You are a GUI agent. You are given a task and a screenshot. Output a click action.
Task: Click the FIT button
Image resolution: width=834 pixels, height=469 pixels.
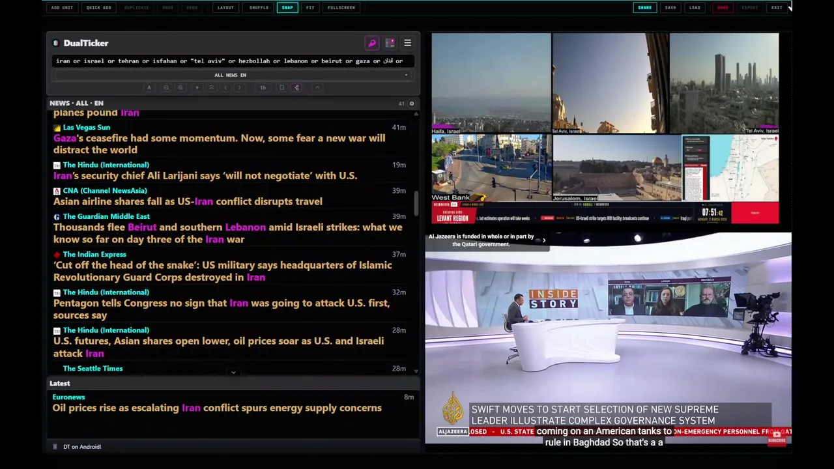310,8
